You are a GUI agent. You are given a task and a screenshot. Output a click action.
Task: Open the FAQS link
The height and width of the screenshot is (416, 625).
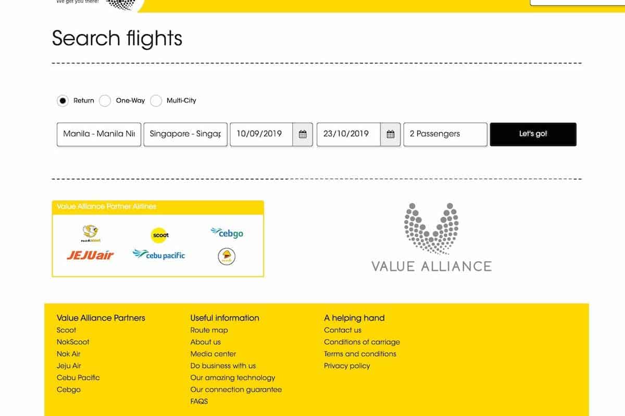(199, 402)
